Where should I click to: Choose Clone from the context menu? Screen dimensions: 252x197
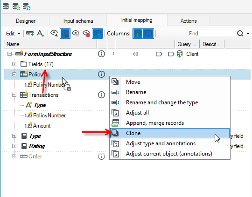pos(170,133)
